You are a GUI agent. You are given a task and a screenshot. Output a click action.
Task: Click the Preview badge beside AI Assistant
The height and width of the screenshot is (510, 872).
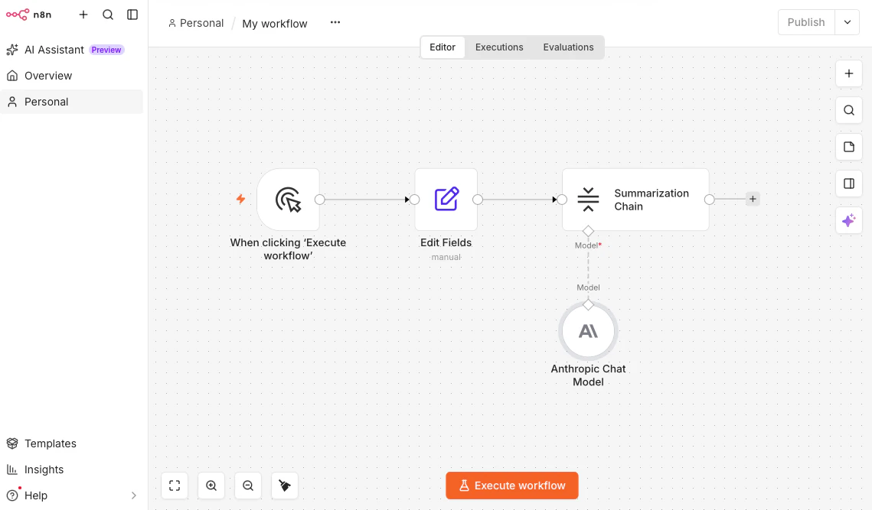coord(106,50)
